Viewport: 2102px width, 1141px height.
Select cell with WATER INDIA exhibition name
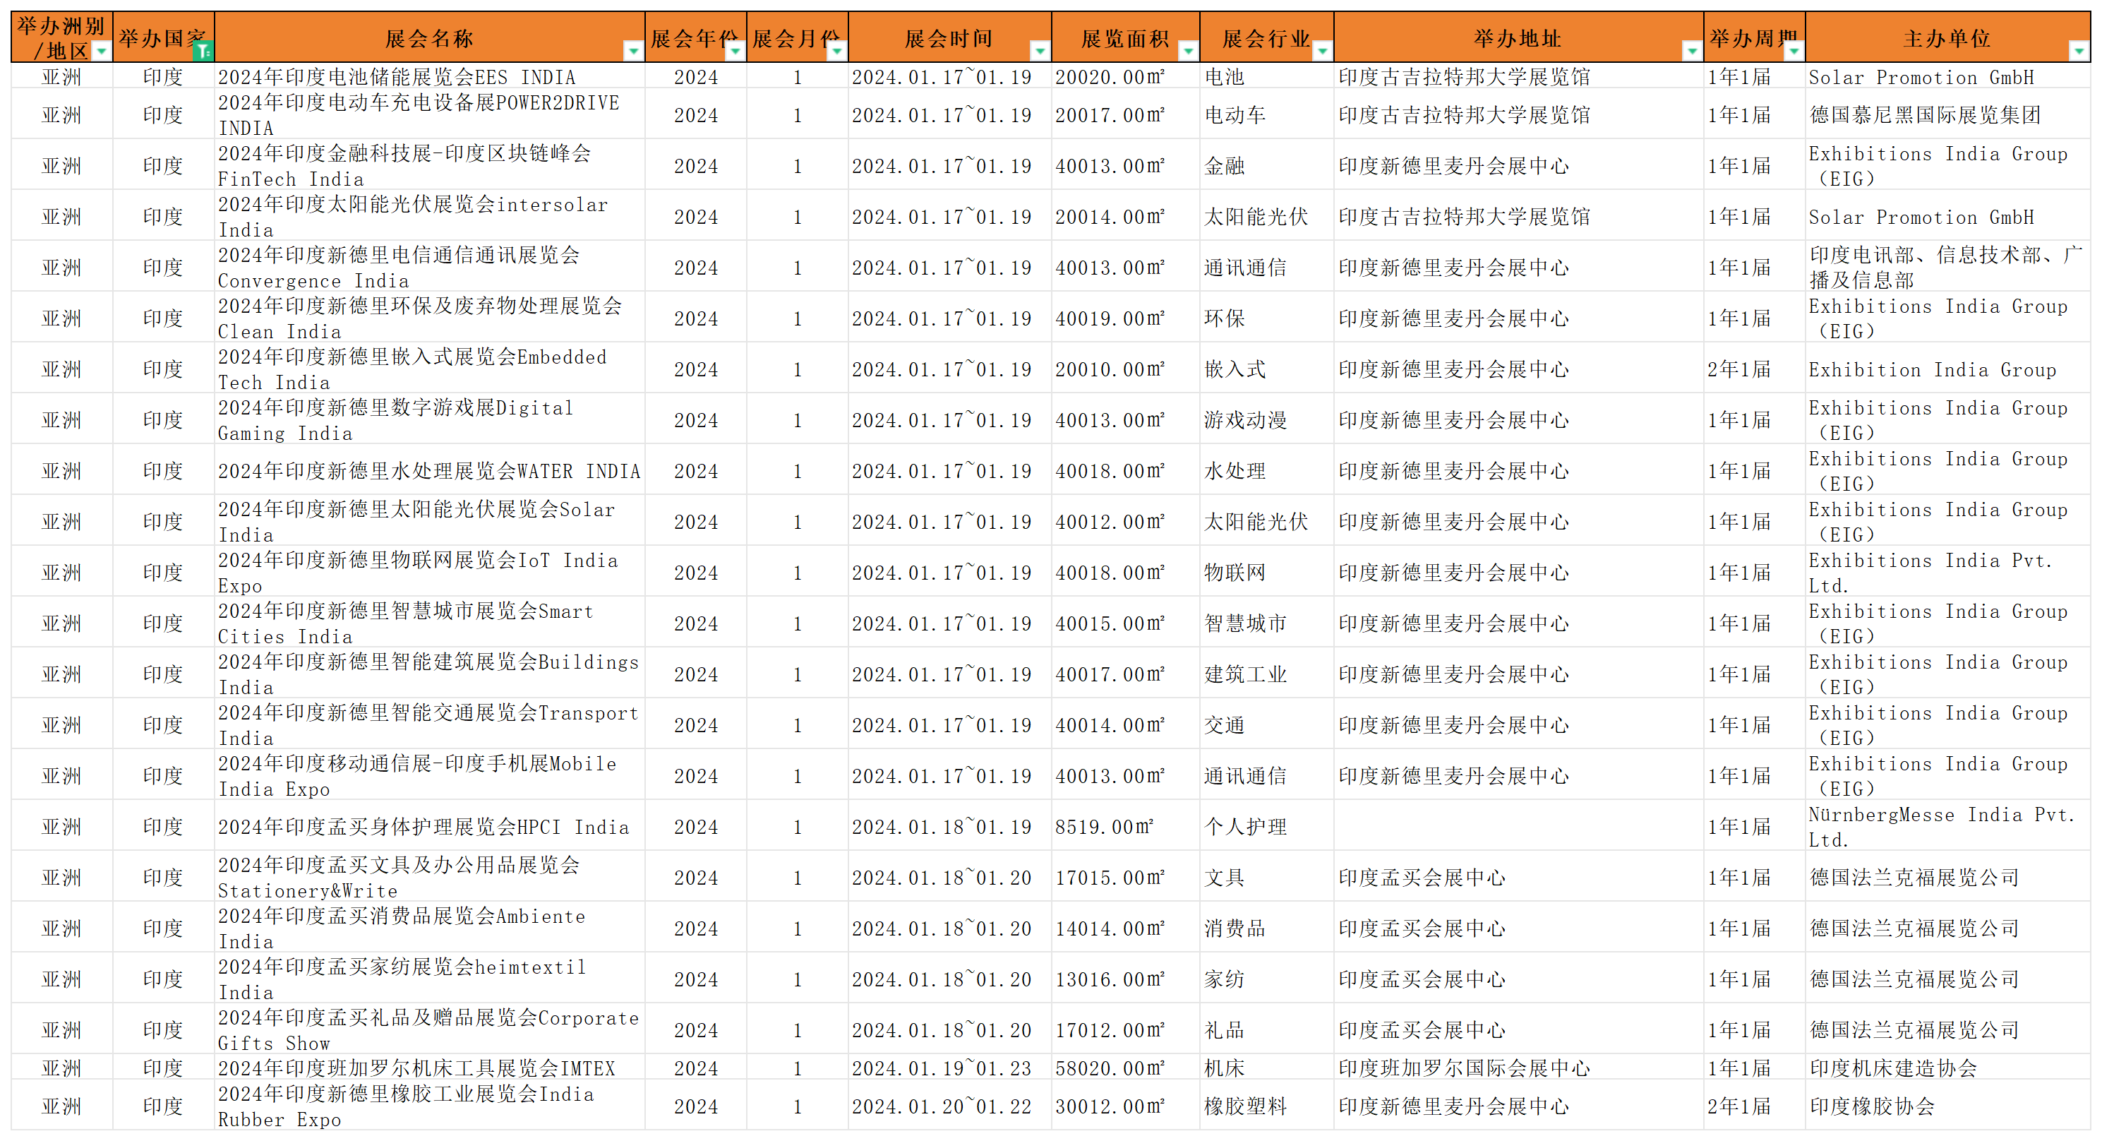pos(430,470)
